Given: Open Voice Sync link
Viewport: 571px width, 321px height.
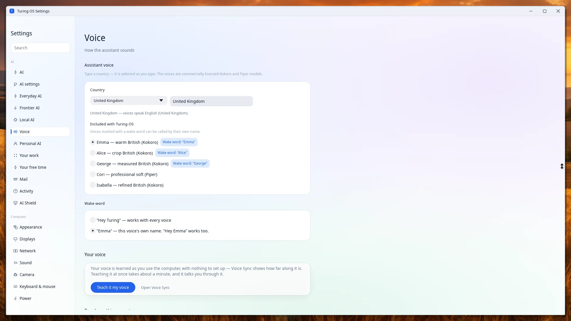Looking at the screenshot, I should pyautogui.click(x=155, y=288).
